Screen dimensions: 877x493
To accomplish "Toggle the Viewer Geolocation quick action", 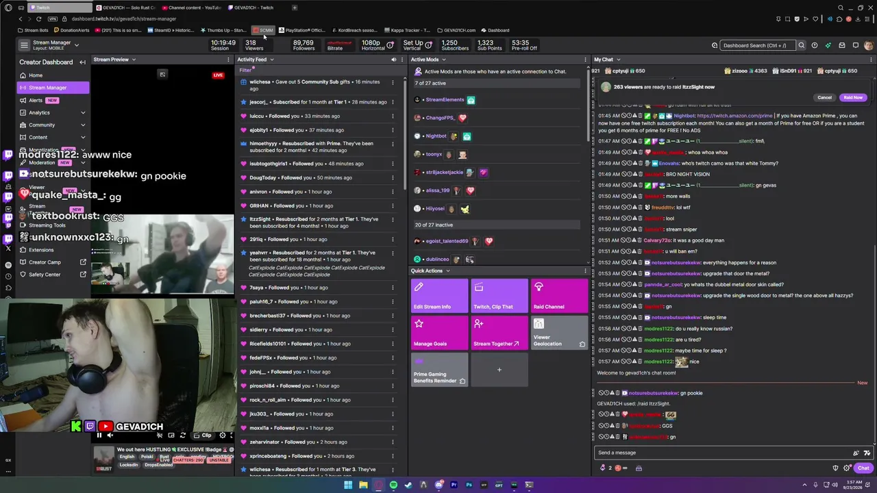I will point(559,333).
